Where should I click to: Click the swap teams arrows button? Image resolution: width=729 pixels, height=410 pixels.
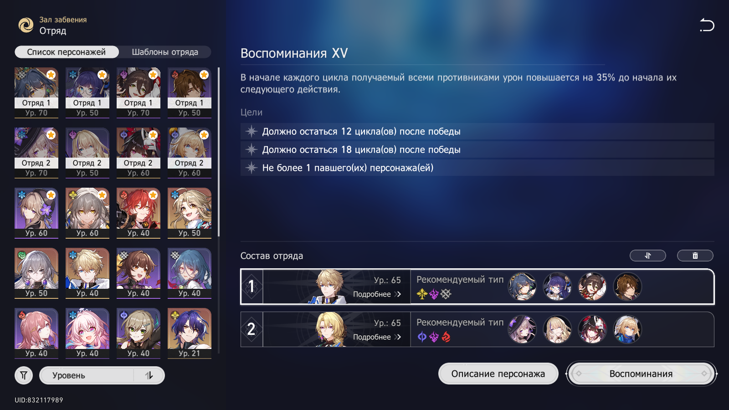pyautogui.click(x=647, y=256)
